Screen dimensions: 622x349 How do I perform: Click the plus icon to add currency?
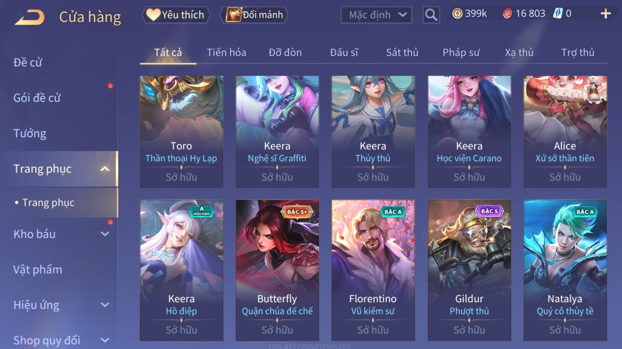[x=605, y=14]
